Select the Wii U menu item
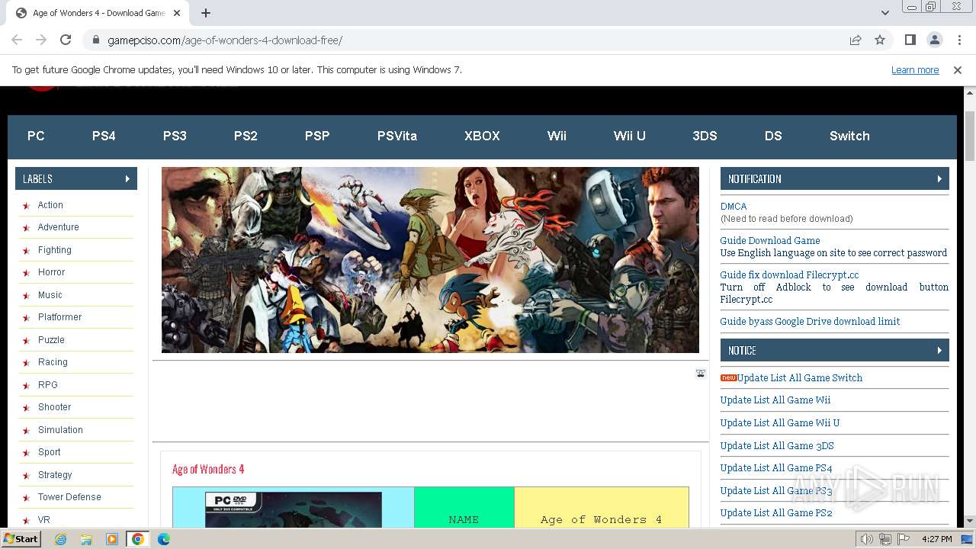This screenshot has width=976, height=549. point(630,136)
